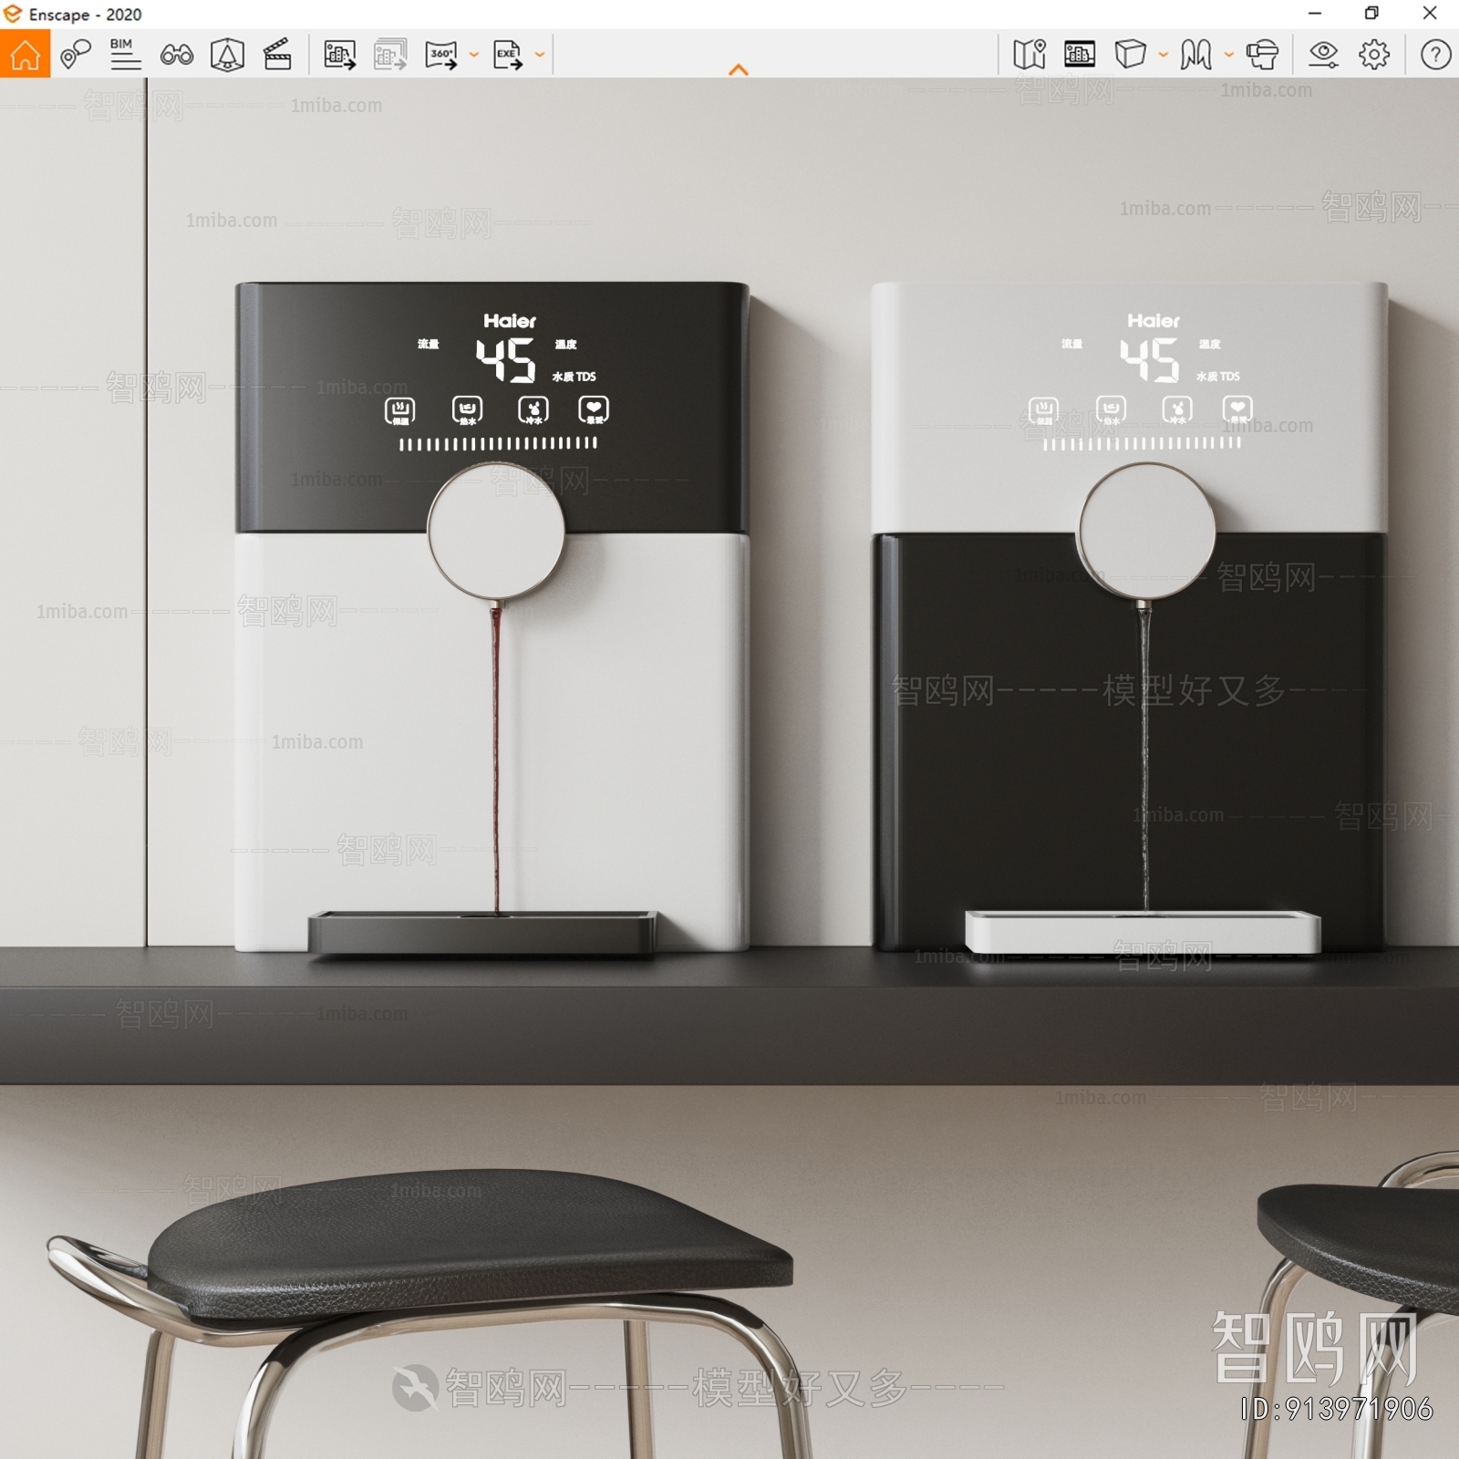Enable the VR headset mode
The width and height of the screenshot is (1459, 1459).
(x=1262, y=55)
